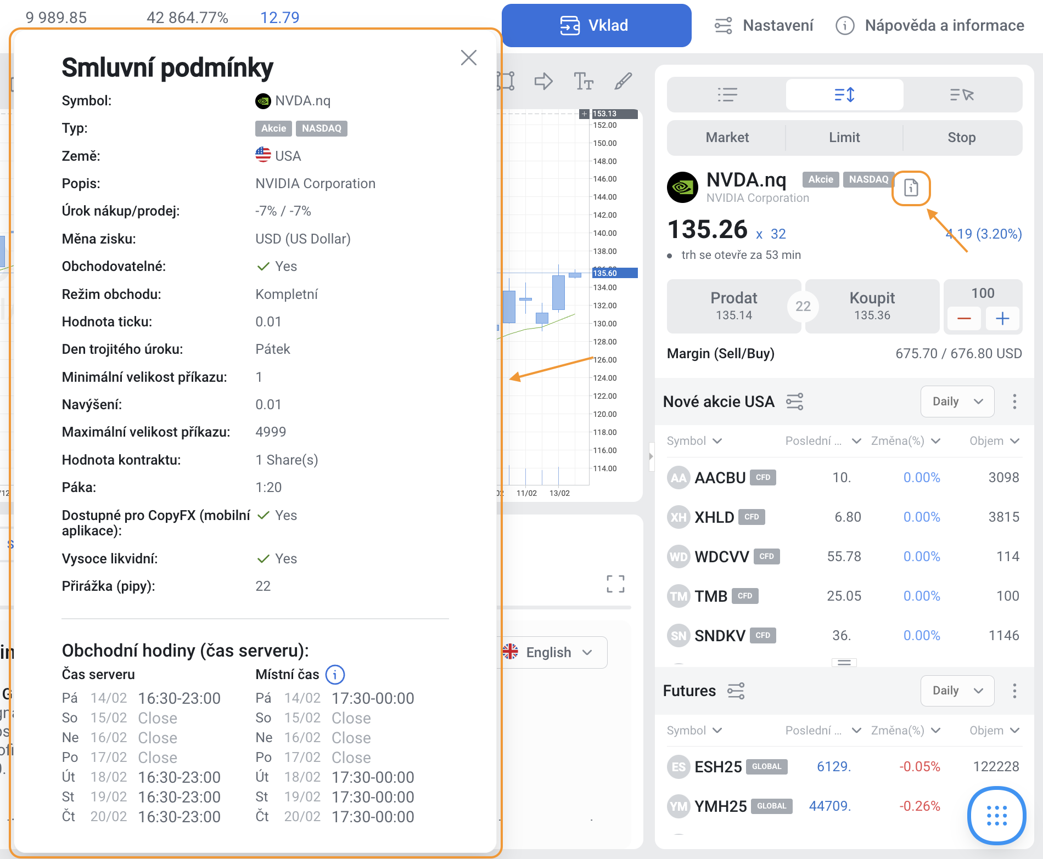Select the AACBU row
This screenshot has width=1043, height=859.
[844, 477]
